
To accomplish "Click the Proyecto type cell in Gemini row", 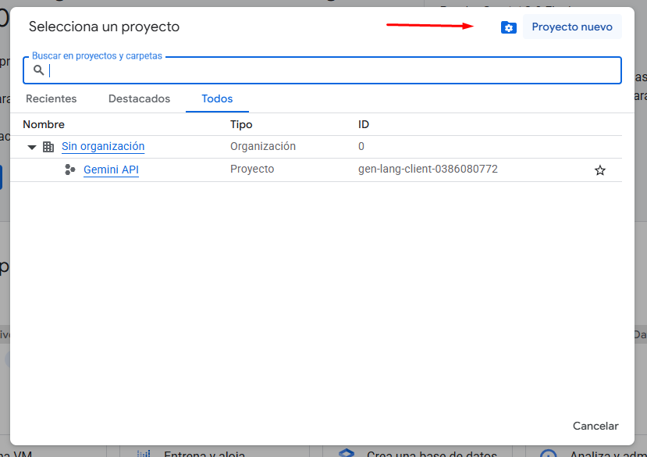I will [x=252, y=169].
